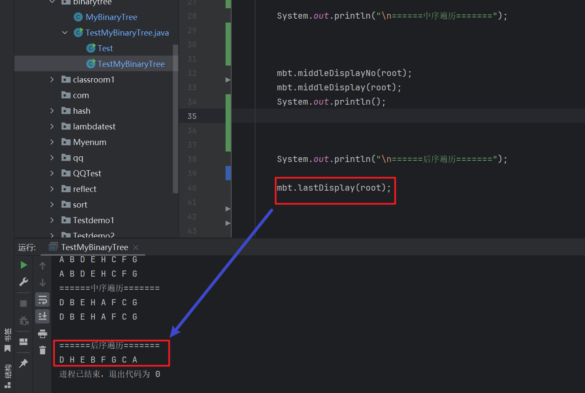585x393 pixels.
Task: Toggle scroll-to-end in the console
Action: [43, 316]
